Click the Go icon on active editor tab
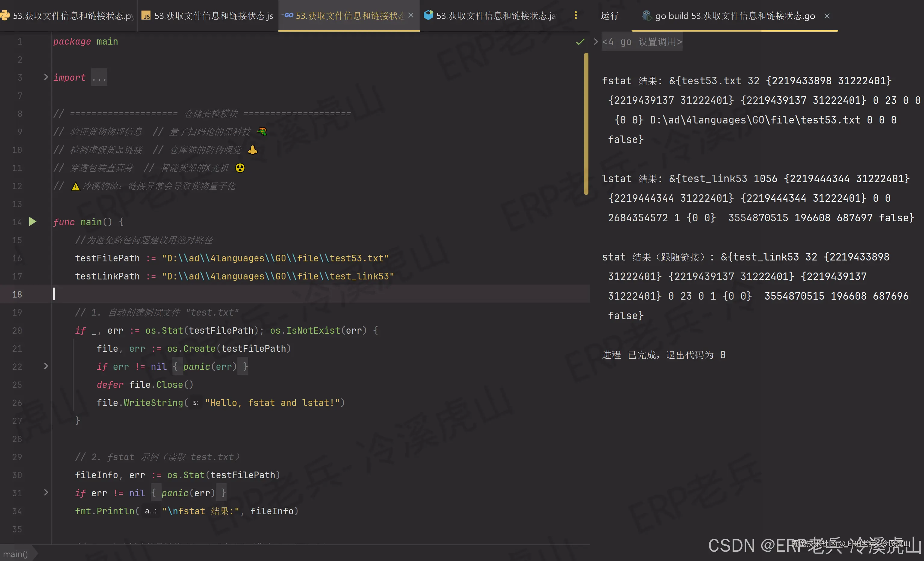Image resolution: width=924 pixels, height=561 pixels. point(288,15)
